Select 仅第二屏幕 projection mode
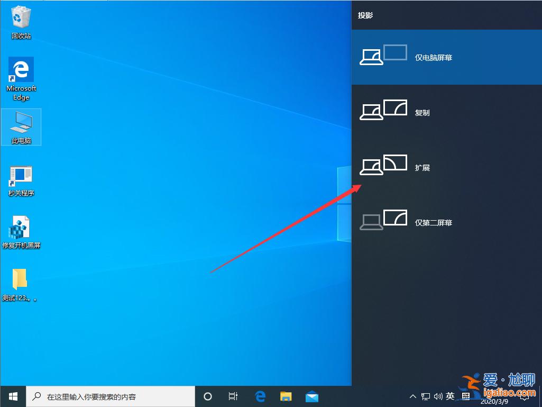 click(x=447, y=222)
